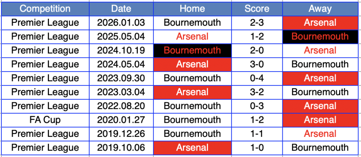The width and height of the screenshot is (361, 157).
Task: Select the 2019.10.06 date cell
Action: click(121, 148)
